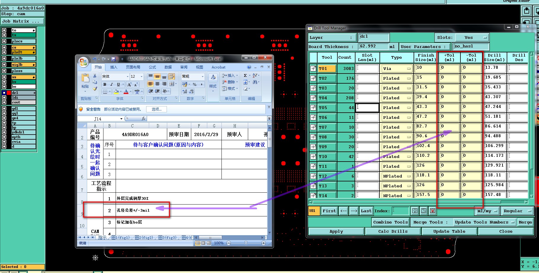Switch to the 插入 ribbon tab

tap(114, 67)
